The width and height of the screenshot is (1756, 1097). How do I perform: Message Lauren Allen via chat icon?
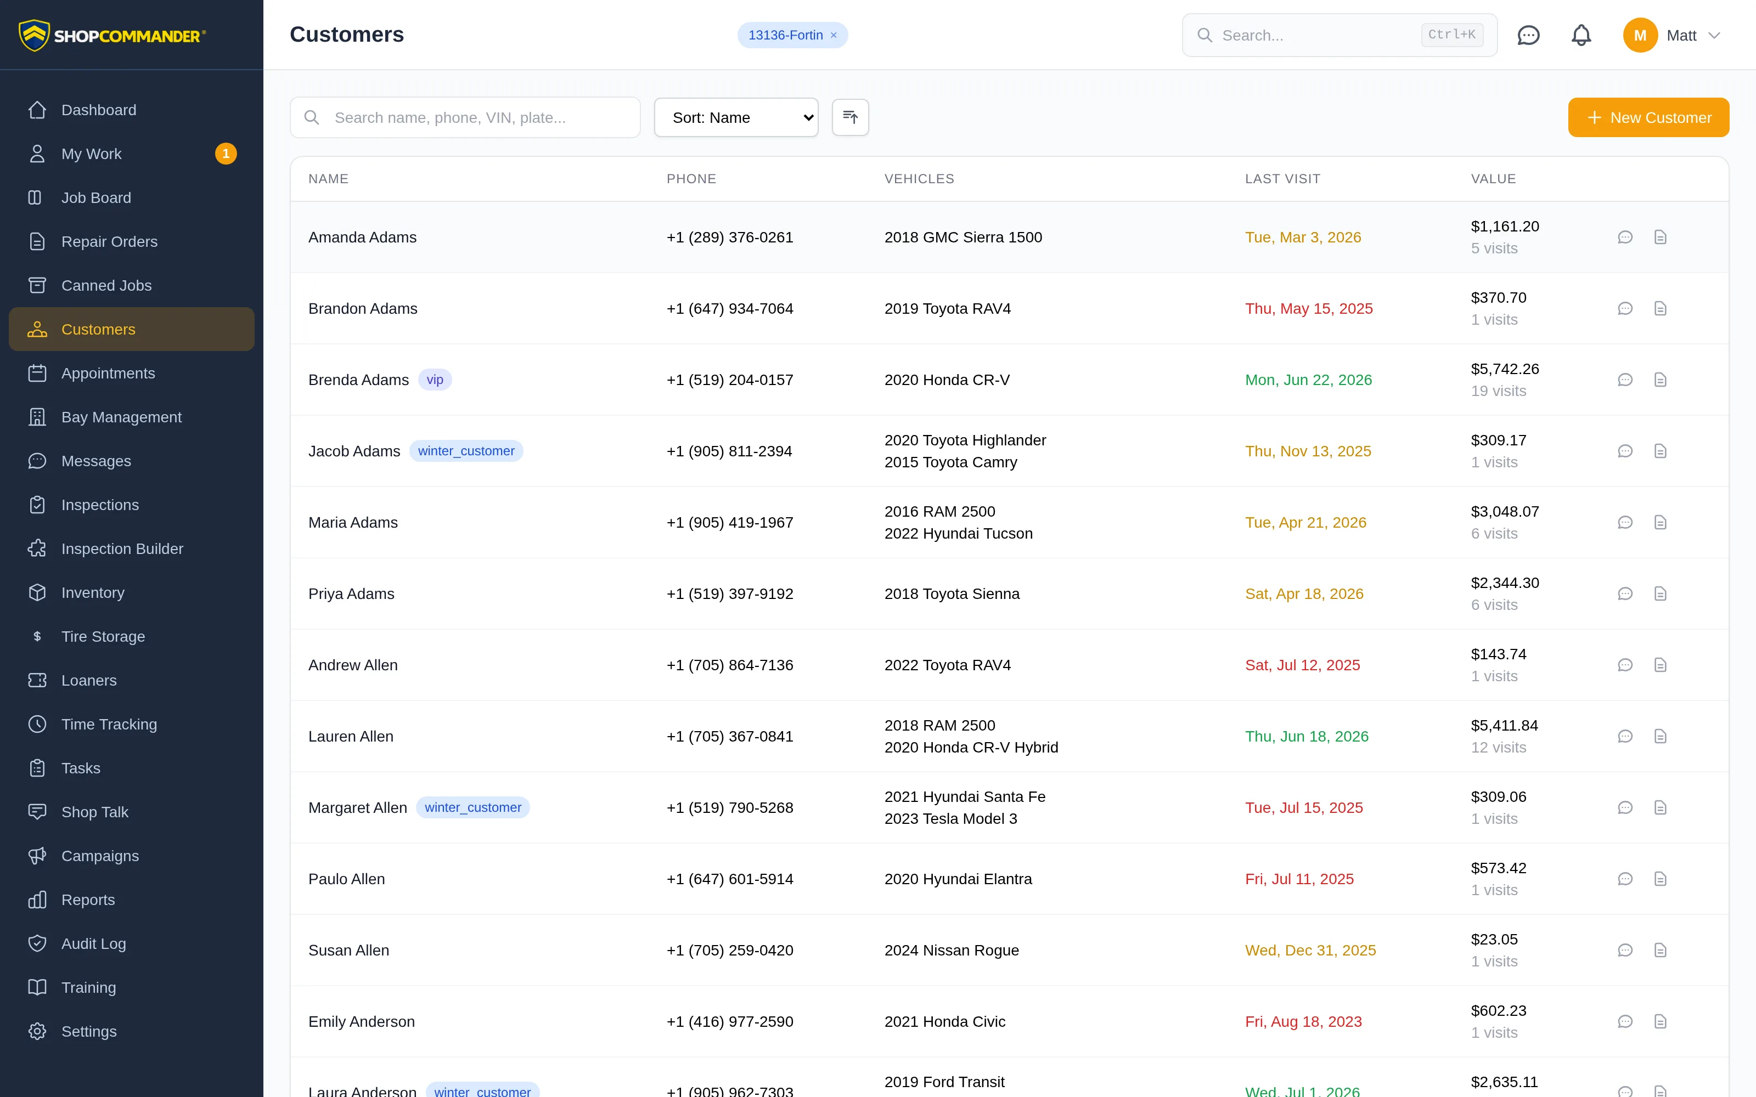click(x=1625, y=737)
